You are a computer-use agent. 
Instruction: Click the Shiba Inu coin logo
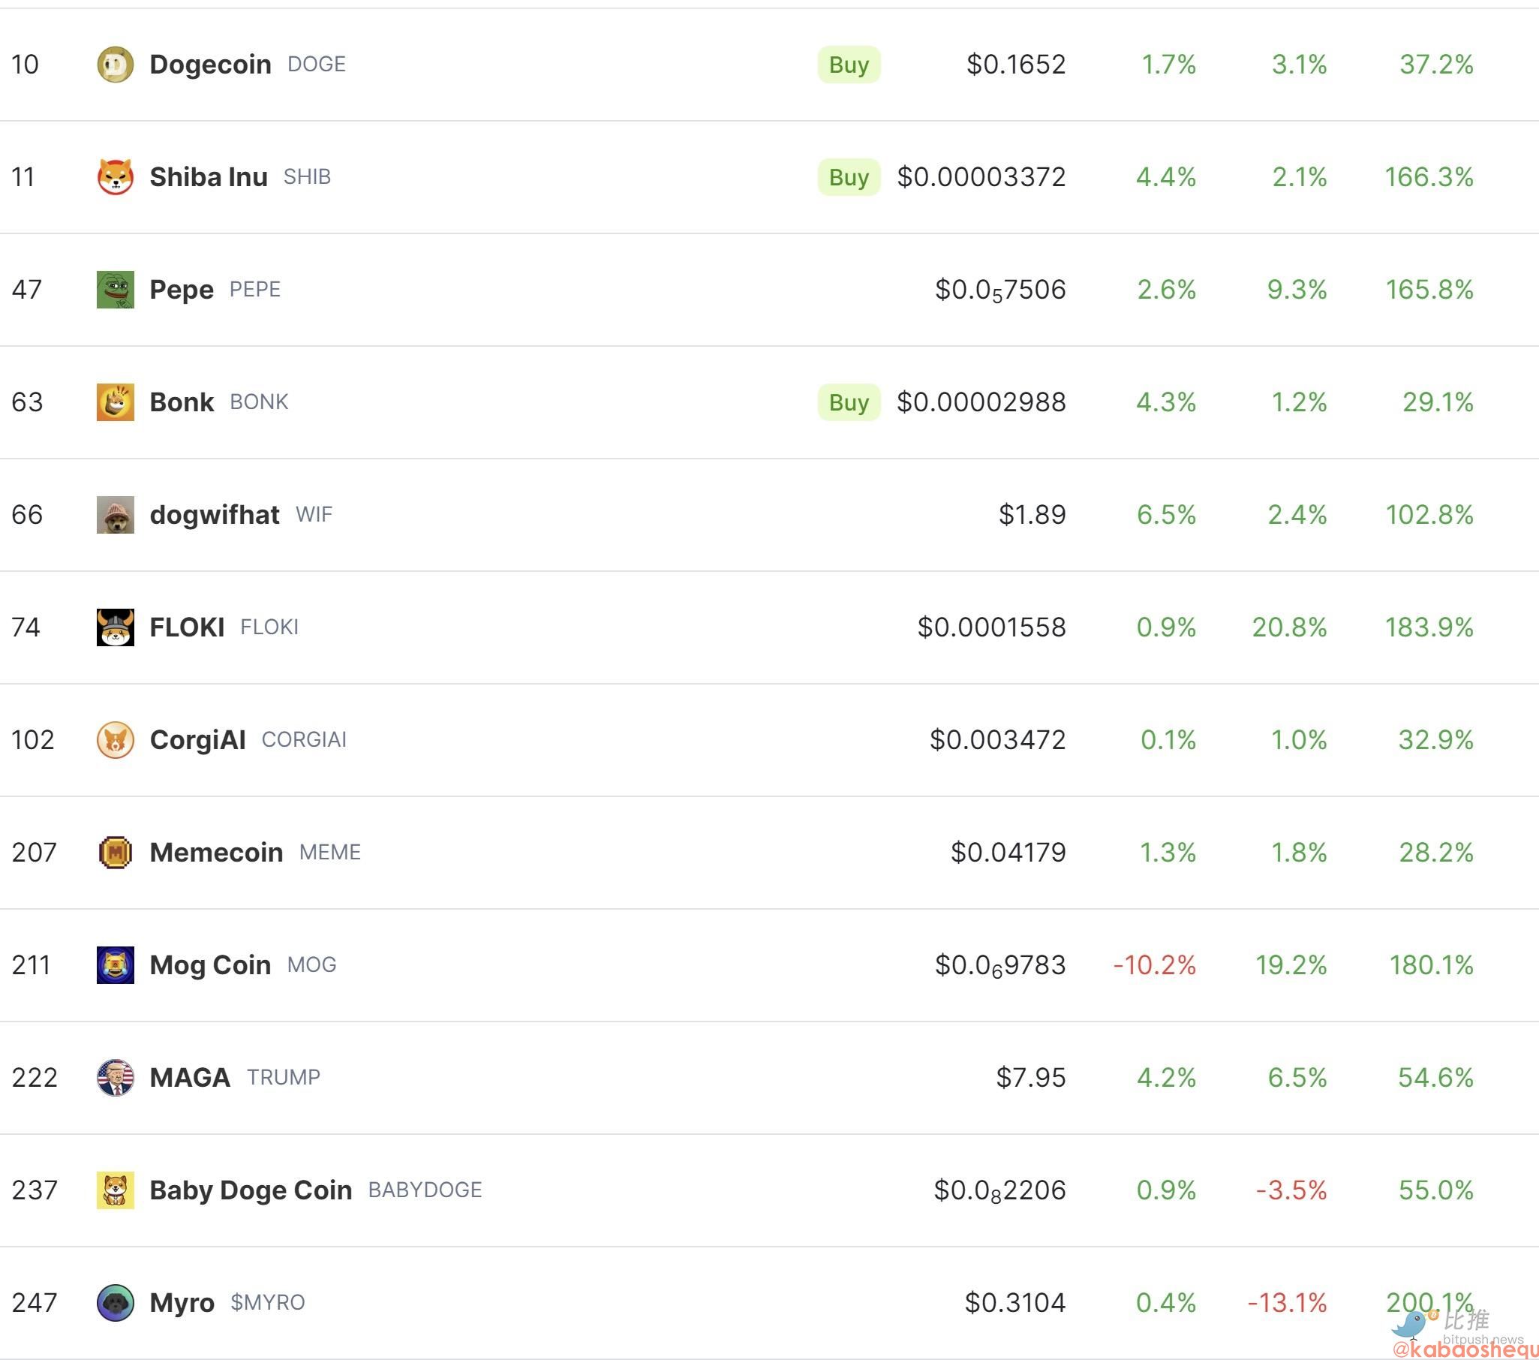click(116, 177)
